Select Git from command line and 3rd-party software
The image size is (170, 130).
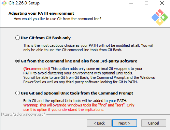tap(17, 61)
